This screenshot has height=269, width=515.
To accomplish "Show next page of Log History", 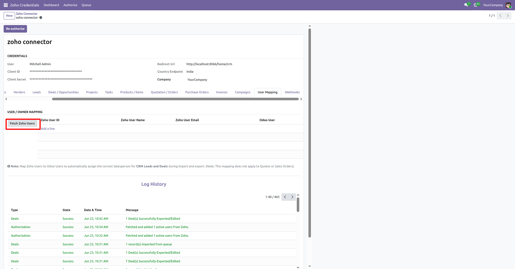I will point(292,197).
